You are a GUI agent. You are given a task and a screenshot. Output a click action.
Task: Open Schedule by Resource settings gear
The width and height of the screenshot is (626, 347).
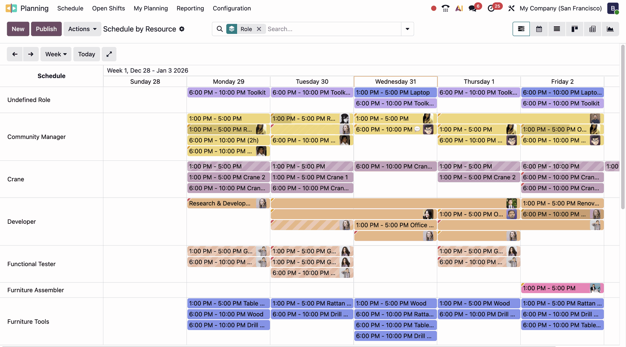click(x=182, y=29)
